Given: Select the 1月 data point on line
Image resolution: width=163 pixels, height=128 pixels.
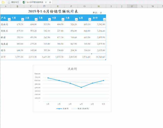Looking at the screenshot, I should [48, 78].
